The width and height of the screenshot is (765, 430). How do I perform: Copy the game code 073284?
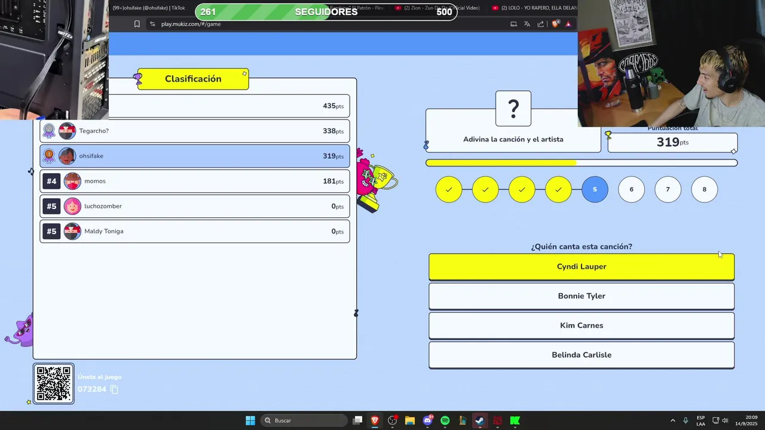pyautogui.click(x=114, y=389)
